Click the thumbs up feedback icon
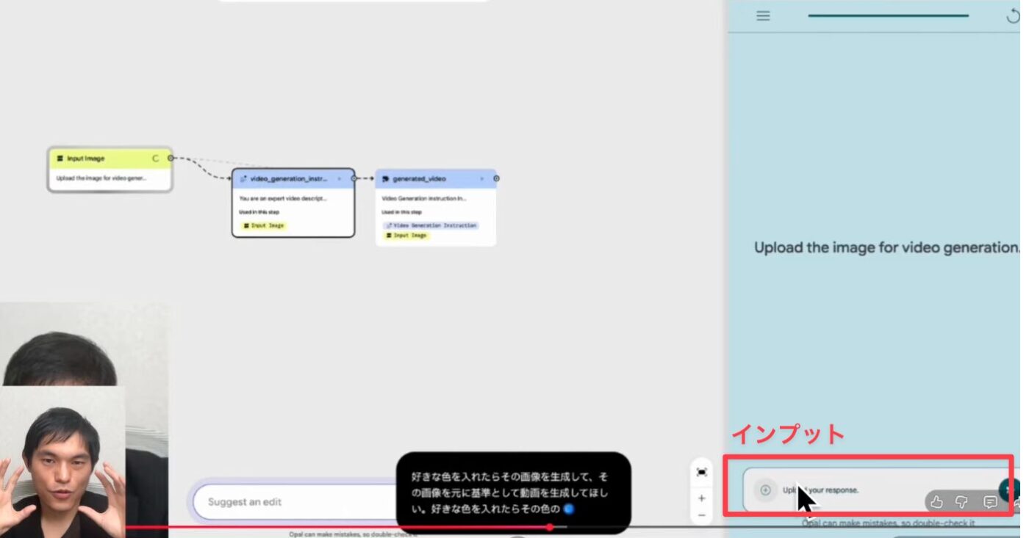The height and width of the screenshot is (538, 1029). click(936, 502)
